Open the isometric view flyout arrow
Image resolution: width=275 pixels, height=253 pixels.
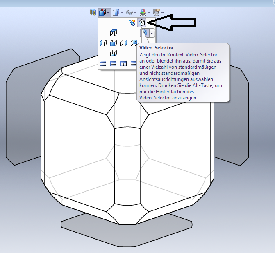(x=152, y=33)
